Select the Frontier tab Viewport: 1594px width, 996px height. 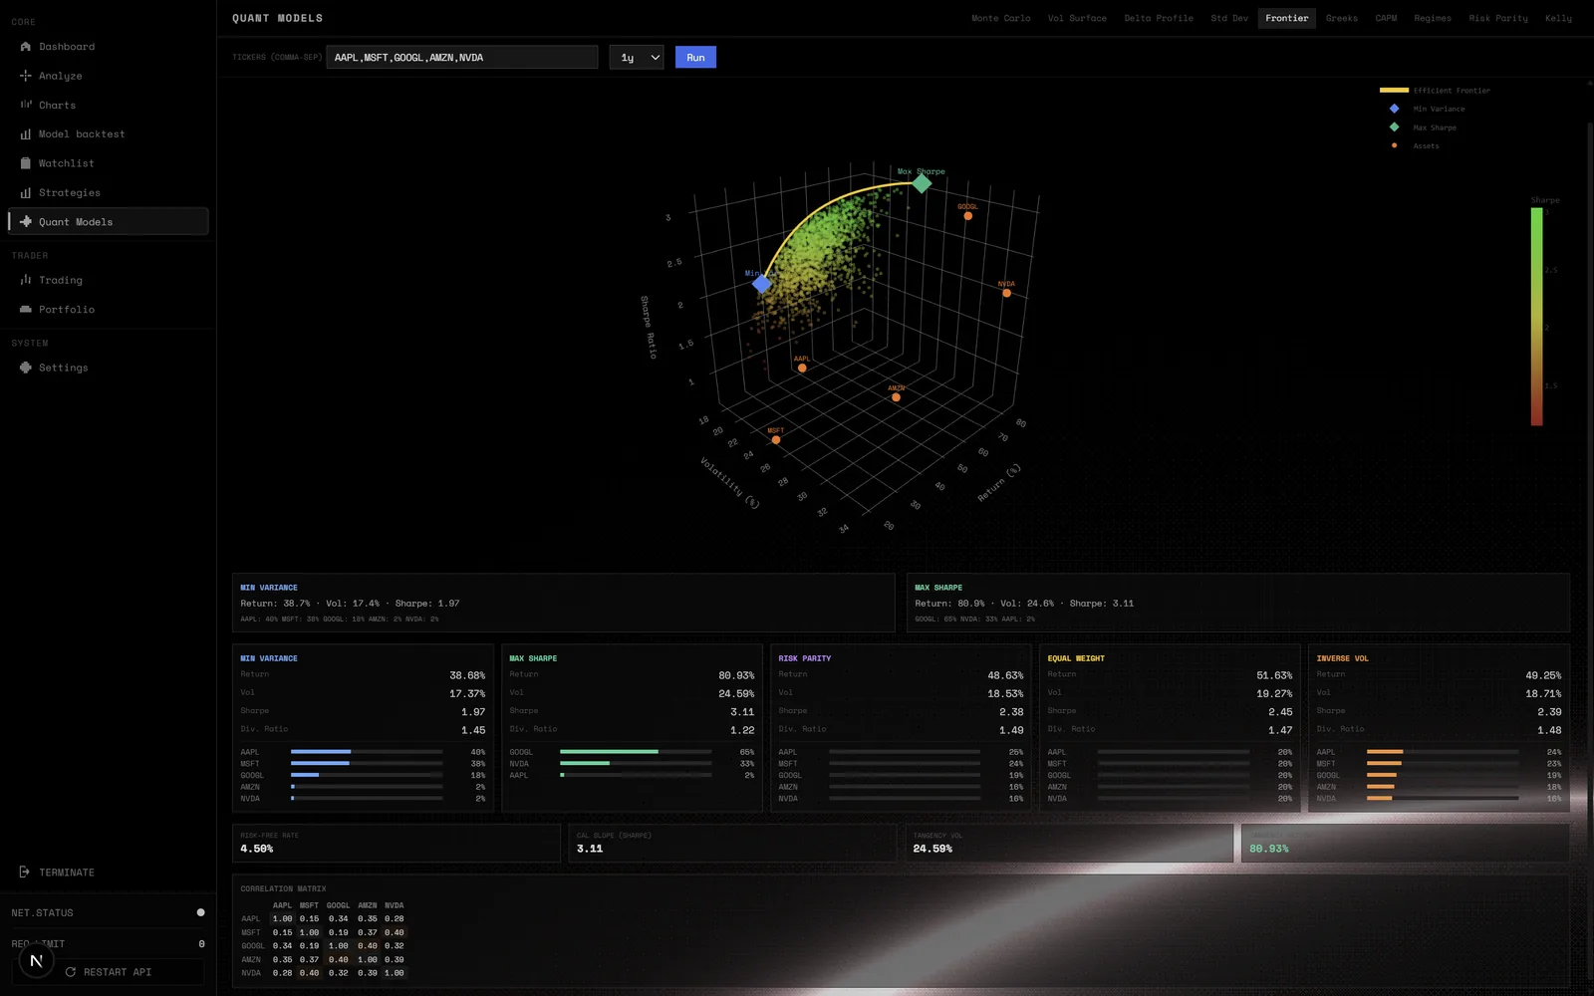pos(1287,18)
